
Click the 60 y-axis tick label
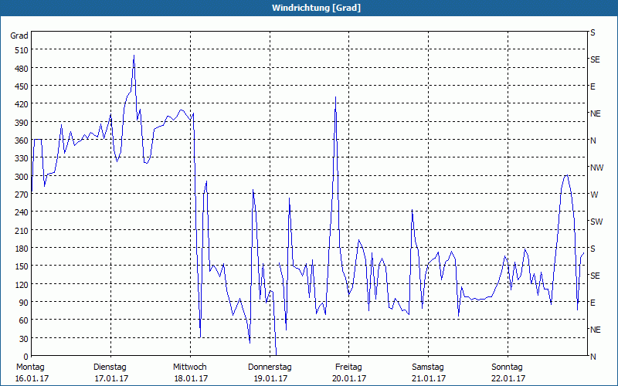point(24,320)
